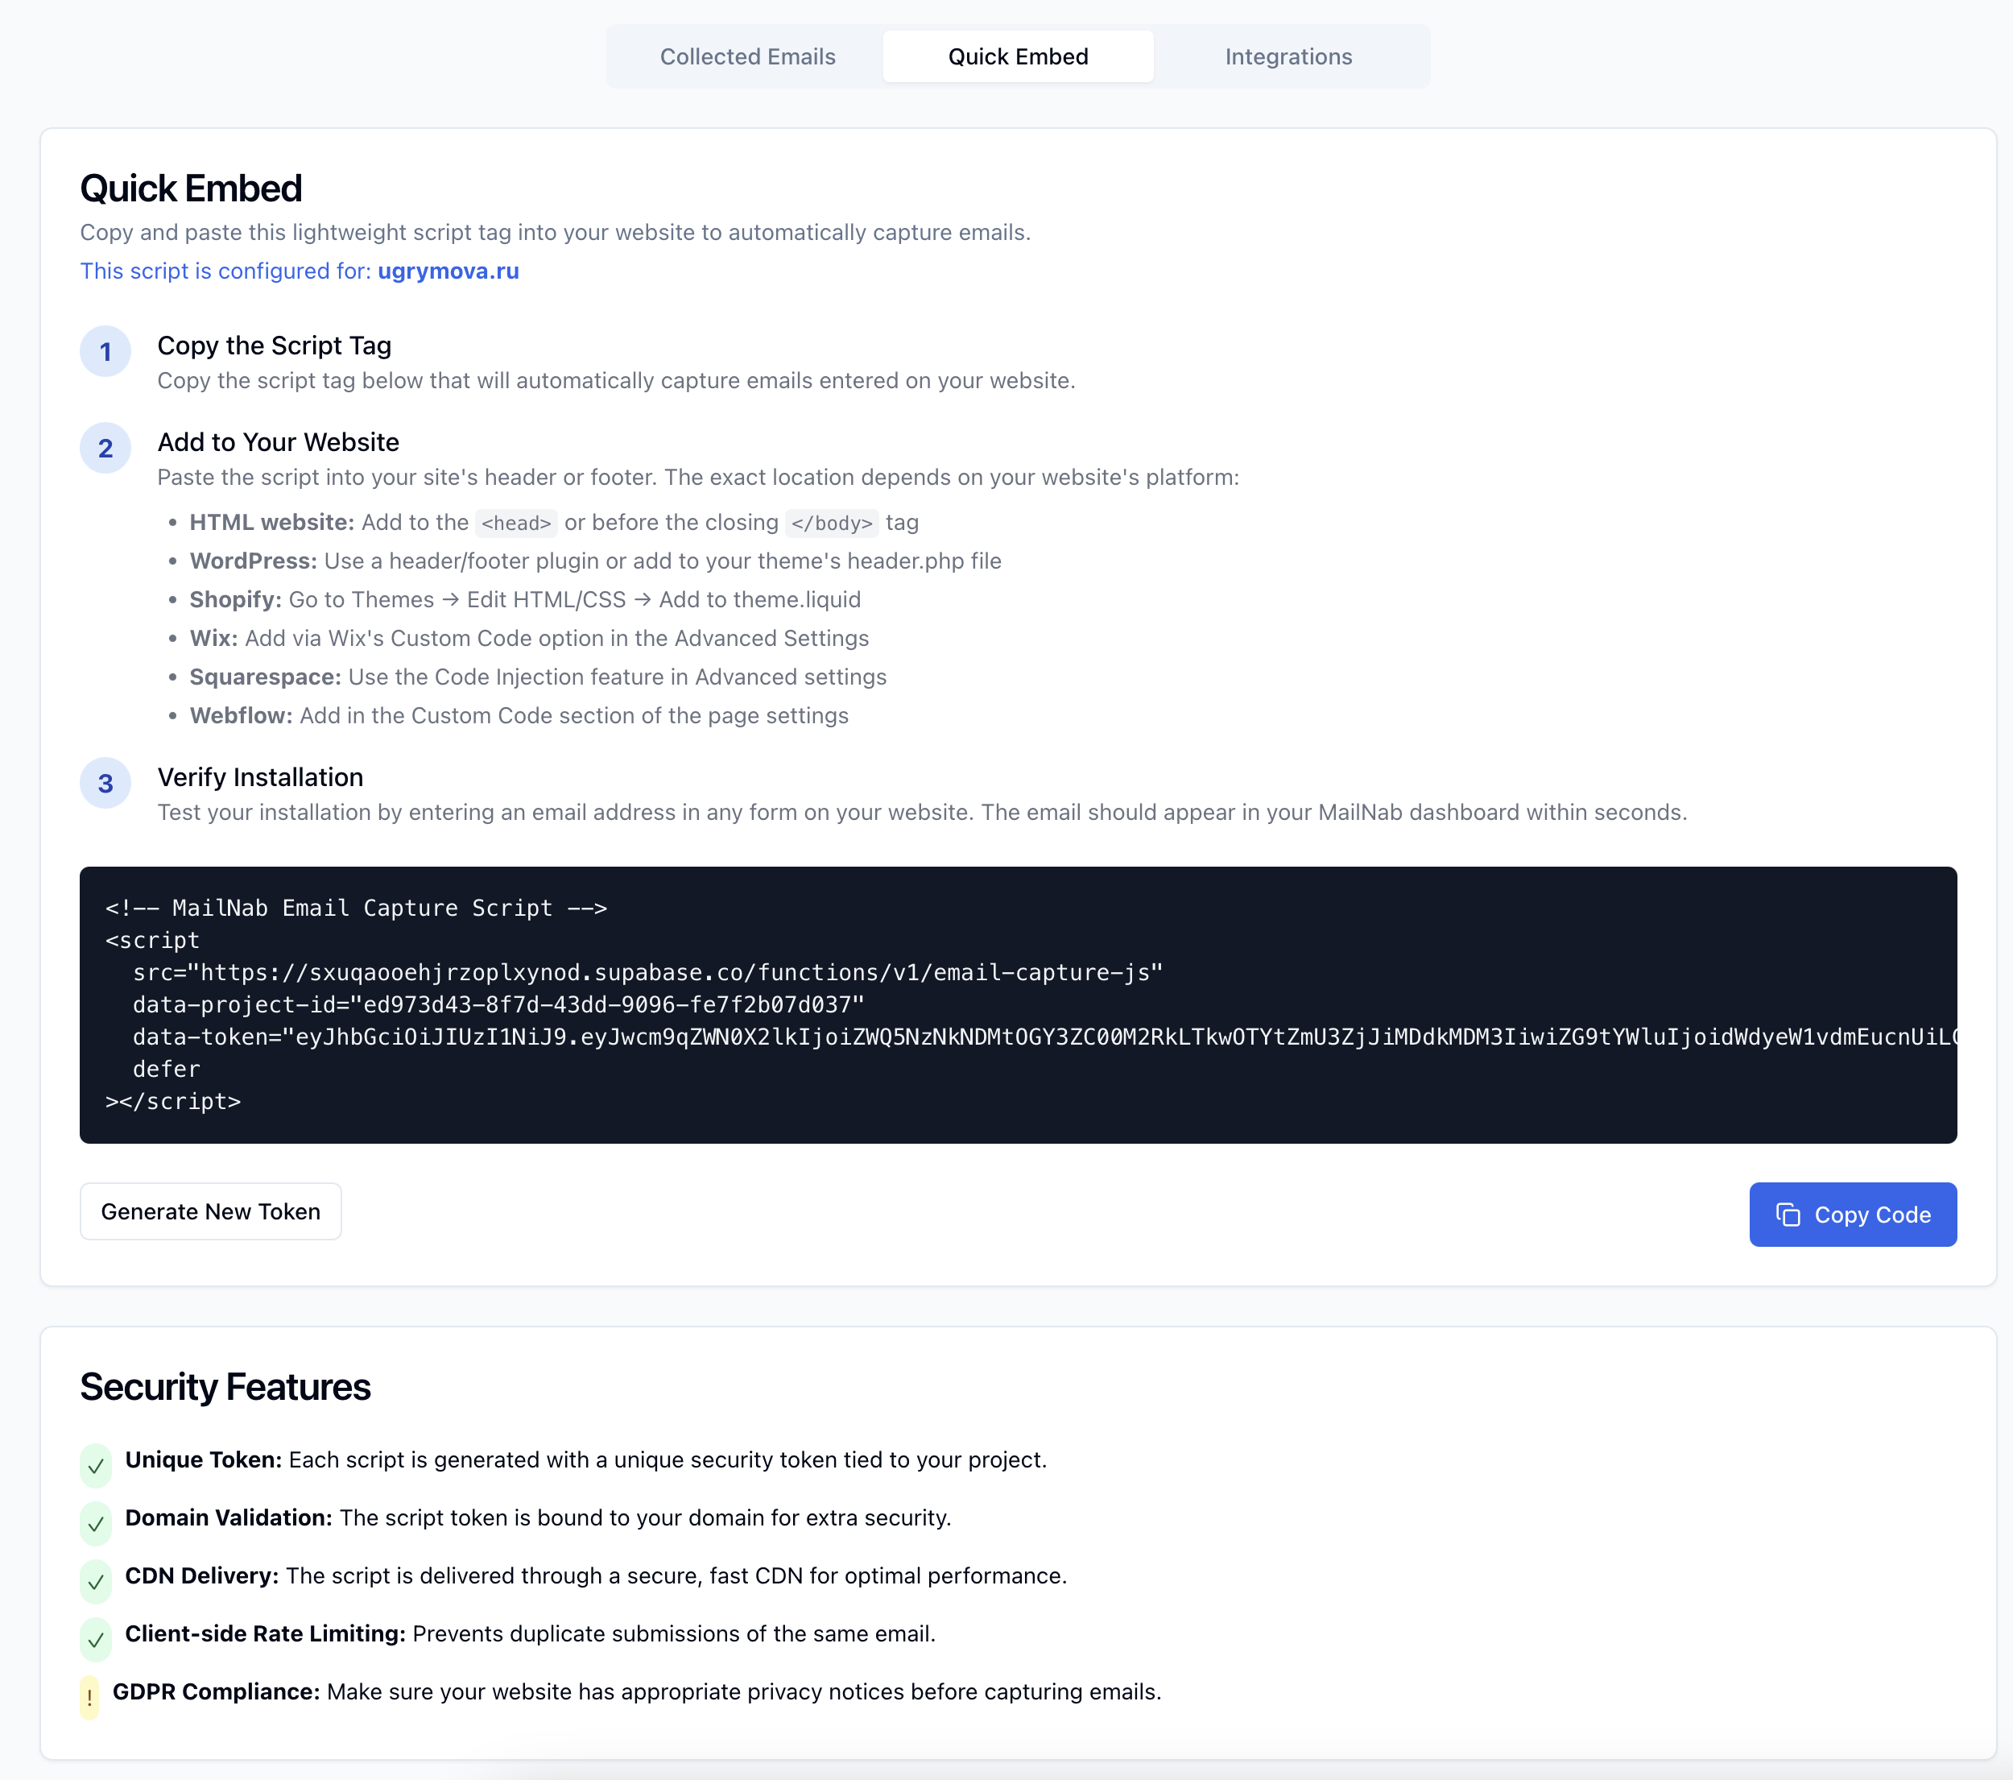Click the WordPress instruction bullet
Image resolution: width=2013 pixels, height=1780 pixels.
pyautogui.click(x=595, y=561)
